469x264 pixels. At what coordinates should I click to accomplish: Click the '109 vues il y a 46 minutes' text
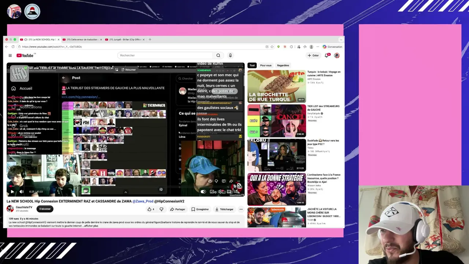click(23, 219)
